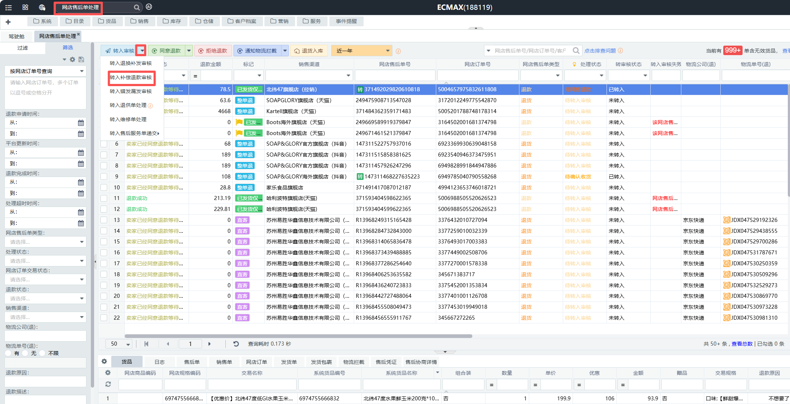The width and height of the screenshot is (790, 404).
Task: Open the apps grid icon in top bar
Action: [25, 7]
